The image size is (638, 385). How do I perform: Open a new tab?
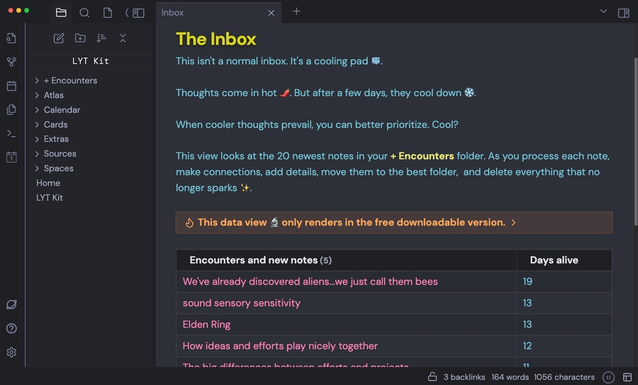(x=296, y=11)
